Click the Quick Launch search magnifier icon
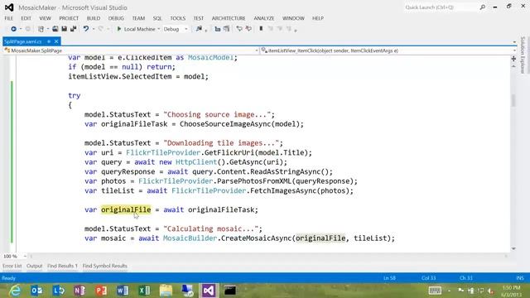 pyautogui.click(x=482, y=7)
